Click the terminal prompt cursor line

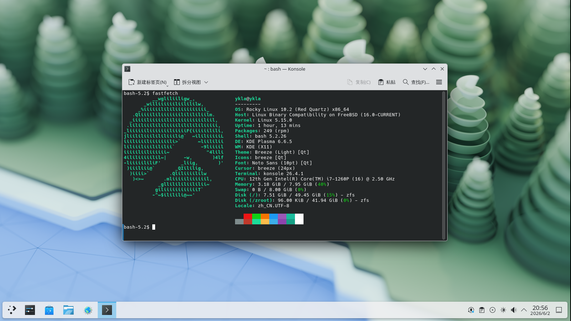(x=154, y=227)
